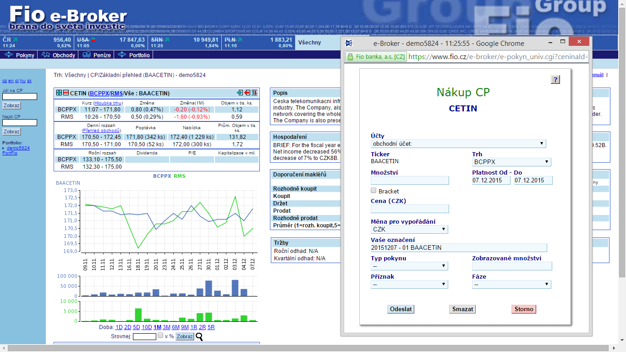The image size is (626, 352).
Task: Open the demo5824 portfolio link
Action: tap(18, 148)
